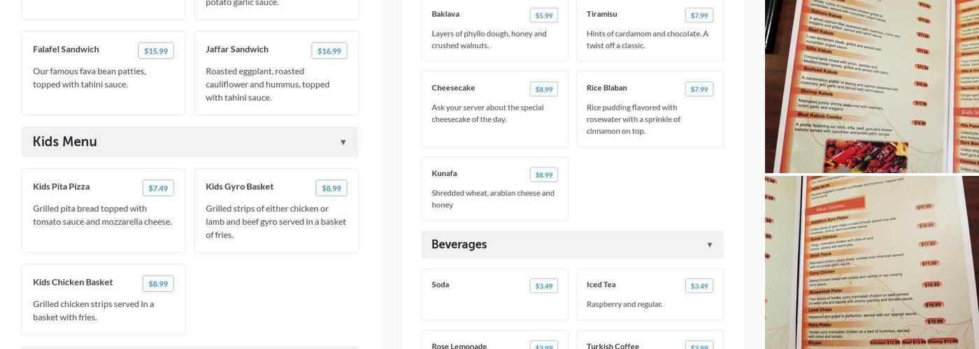Image resolution: width=979 pixels, height=349 pixels.
Task: Click the Jaffar Sandwich $16.99 price tag
Action: pyautogui.click(x=329, y=51)
